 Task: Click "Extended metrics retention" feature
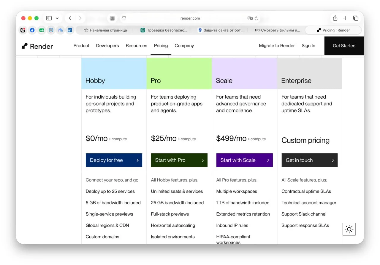point(243,214)
